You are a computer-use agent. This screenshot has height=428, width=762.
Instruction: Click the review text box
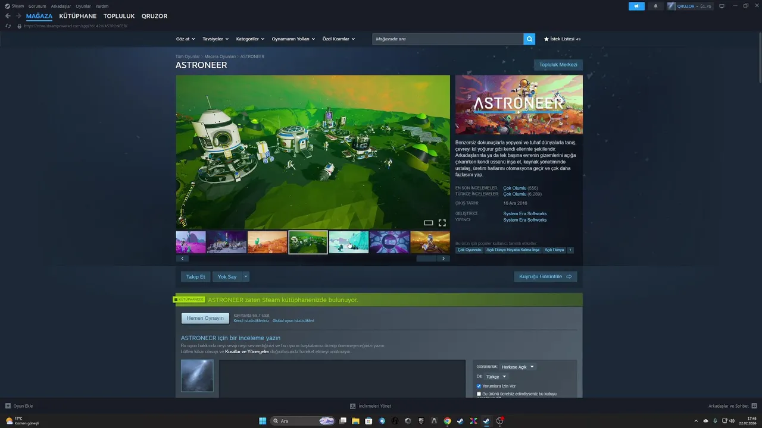click(x=342, y=379)
